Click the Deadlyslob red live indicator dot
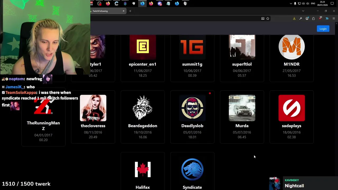The height and width of the screenshot is (190, 338). click(x=210, y=93)
